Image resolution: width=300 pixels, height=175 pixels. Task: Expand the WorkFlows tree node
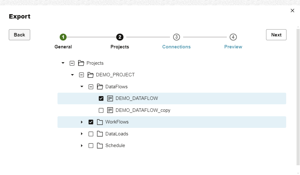pos(82,122)
